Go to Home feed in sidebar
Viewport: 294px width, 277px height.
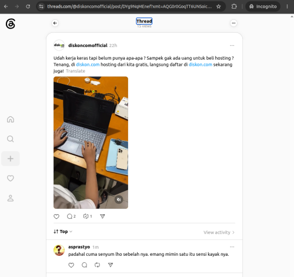tap(11, 119)
